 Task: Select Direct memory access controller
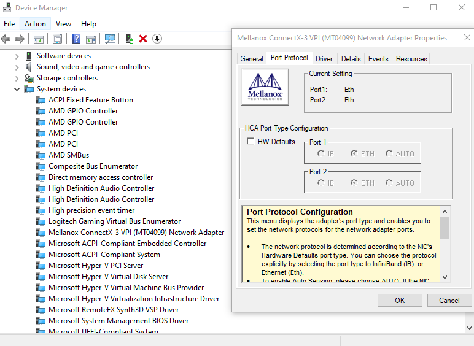pos(101,177)
